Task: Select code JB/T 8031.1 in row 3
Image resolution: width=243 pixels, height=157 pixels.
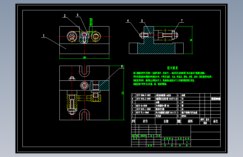Action: (x=143, y=109)
